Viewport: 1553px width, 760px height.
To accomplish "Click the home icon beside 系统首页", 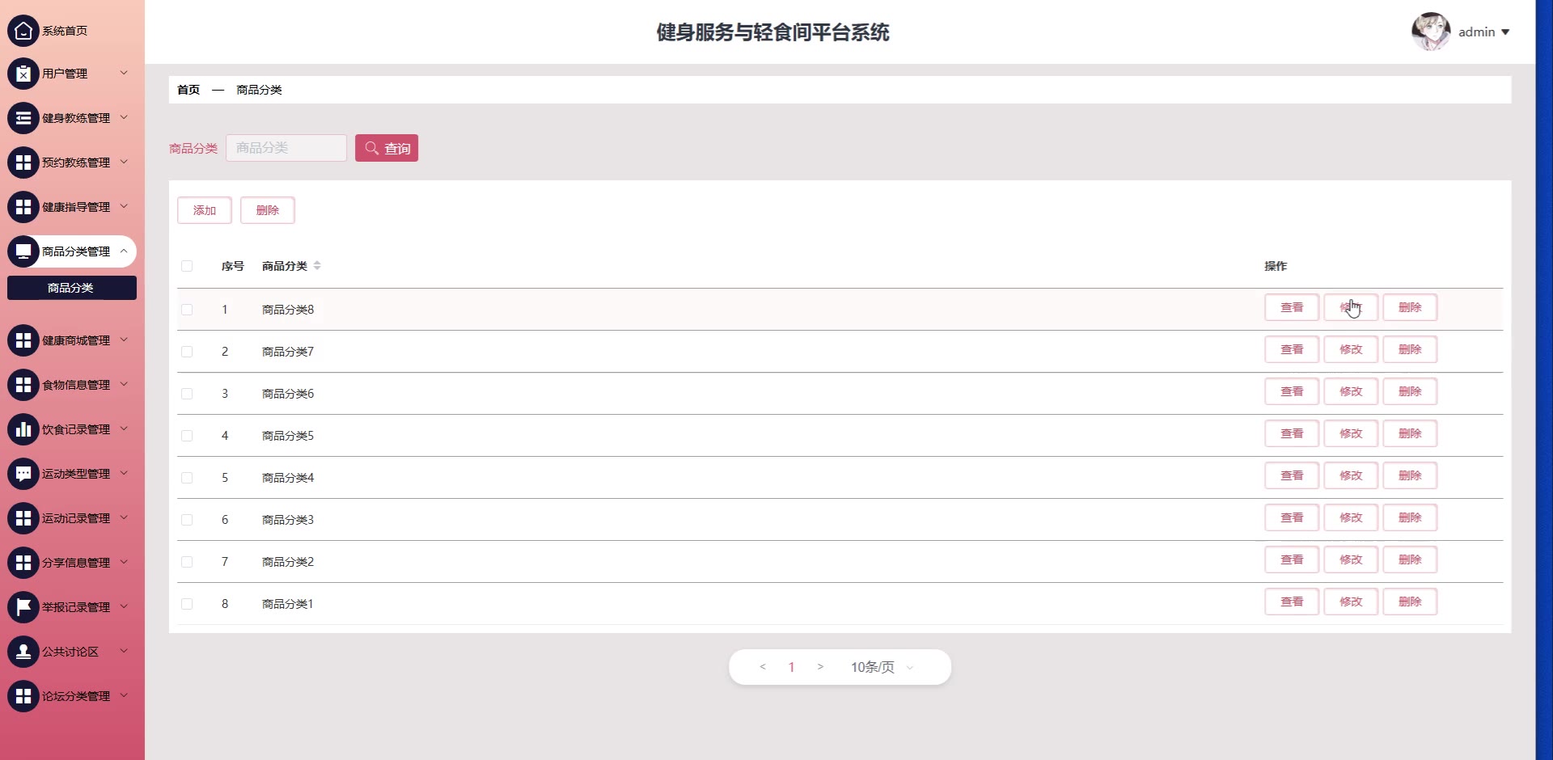I will 23,31.
